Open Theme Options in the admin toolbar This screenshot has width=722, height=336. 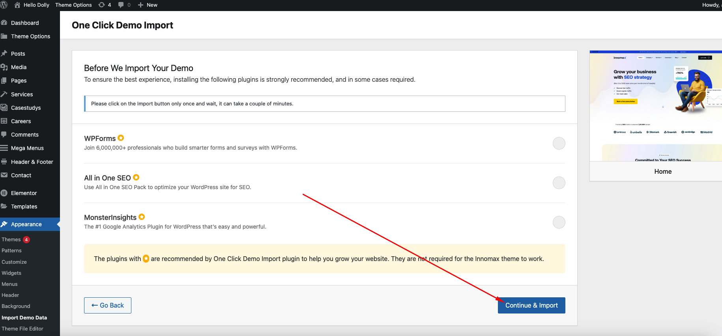pos(73,5)
